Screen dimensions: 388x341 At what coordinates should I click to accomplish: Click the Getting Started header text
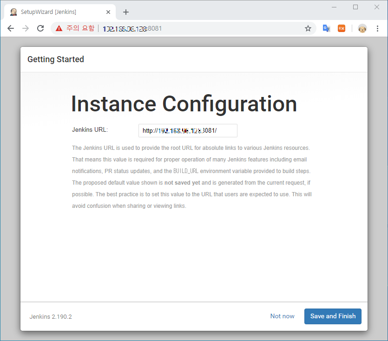[x=56, y=59]
